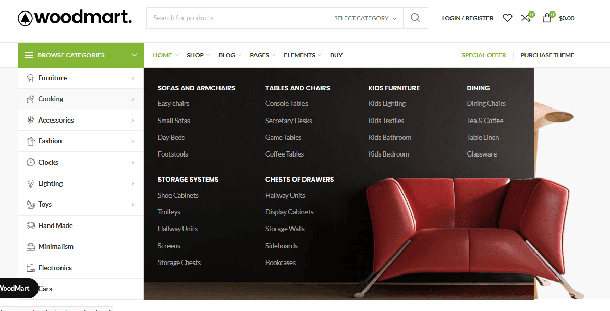Click the Purchase Theme link
Viewport: 610px width, 311px height.
coord(547,55)
